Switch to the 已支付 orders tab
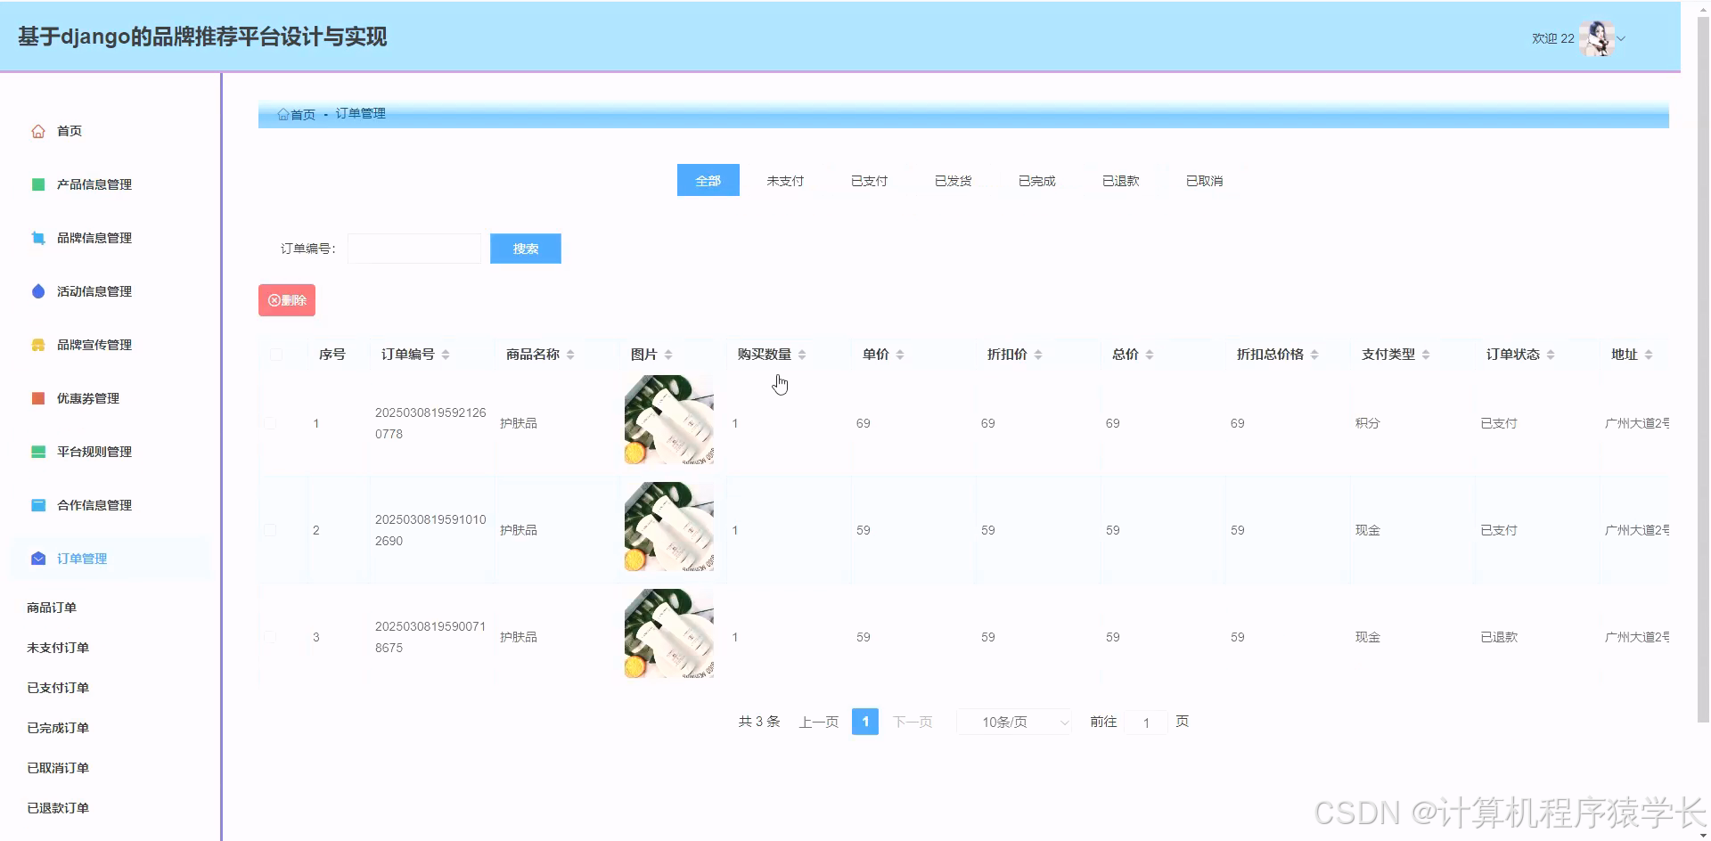 868,180
